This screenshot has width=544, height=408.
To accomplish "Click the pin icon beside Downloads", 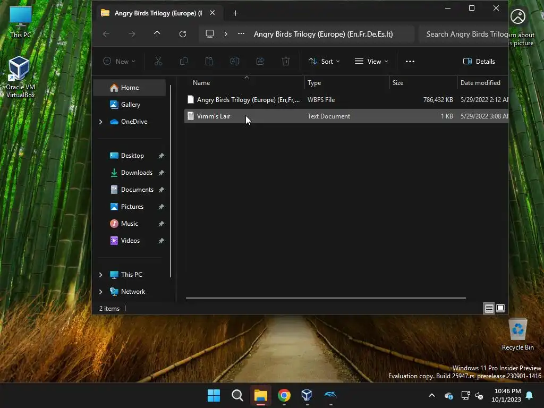I will coord(161,173).
